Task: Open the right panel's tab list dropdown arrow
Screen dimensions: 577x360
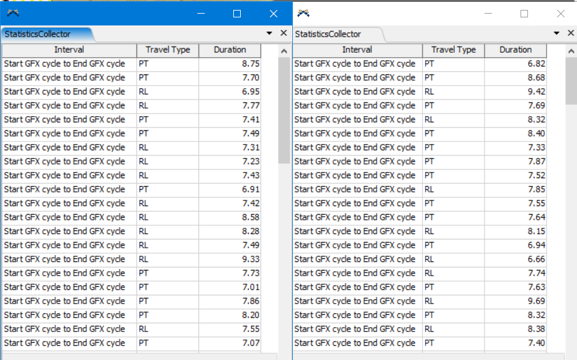Action: point(557,34)
